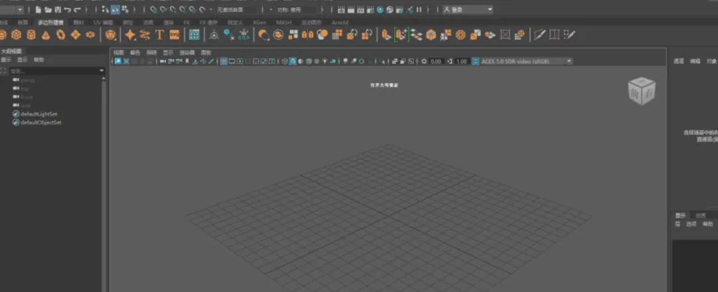718x292 pixels.
Task: Undo the last action
Action: point(68,9)
